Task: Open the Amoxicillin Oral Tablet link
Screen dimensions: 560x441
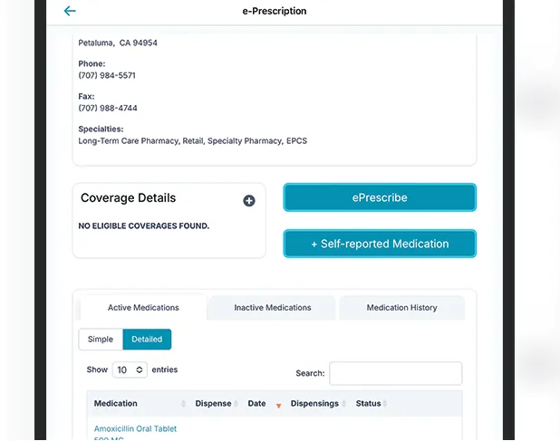Action: pyautogui.click(x=135, y=429)
